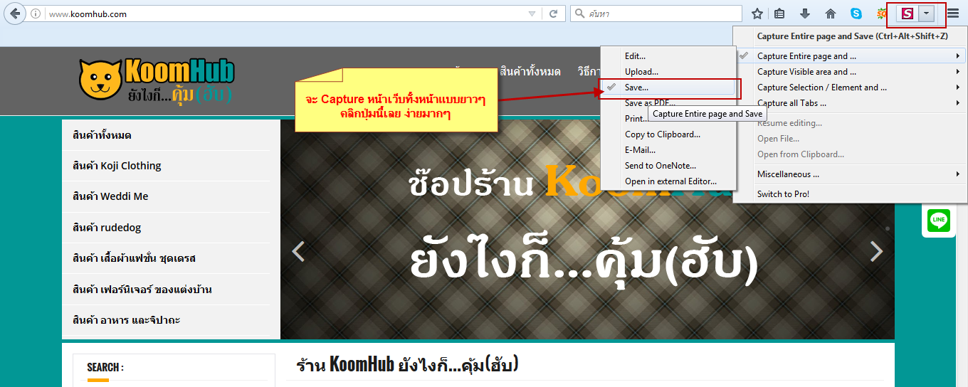968x387 pixels.
Task: Click the magnifier icon in search box
Action: point(580,14)
